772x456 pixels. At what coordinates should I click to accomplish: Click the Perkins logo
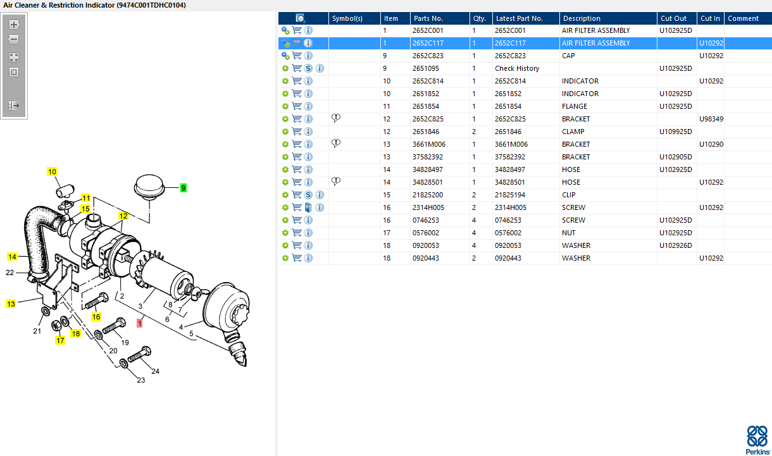[757, 440]
